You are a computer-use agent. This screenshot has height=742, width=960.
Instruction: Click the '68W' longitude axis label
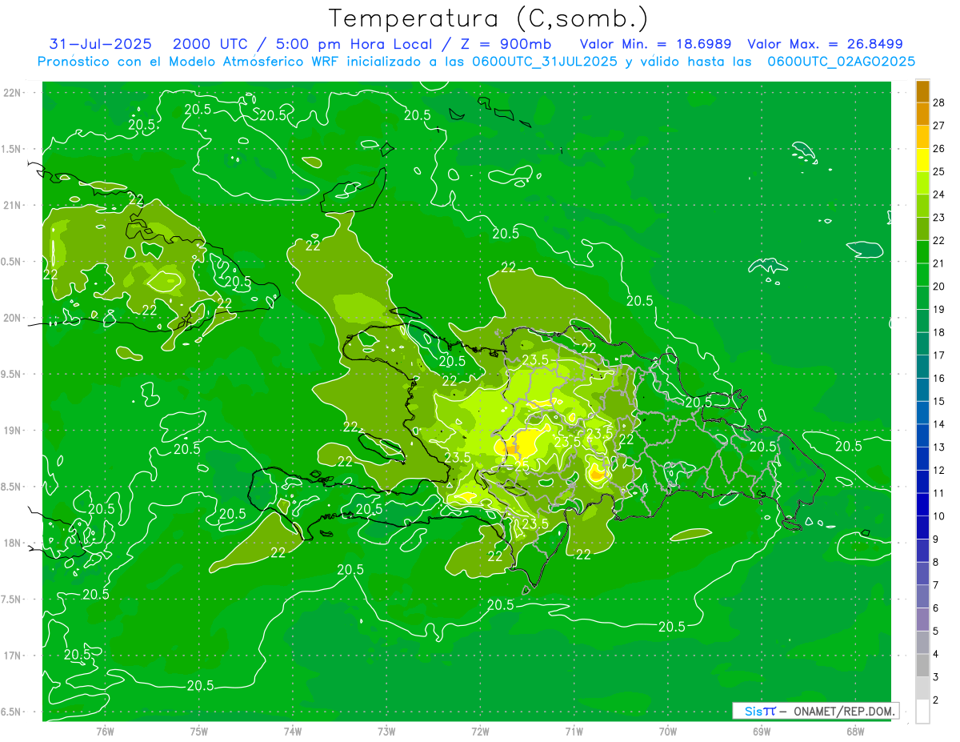click(x=855, y=731)
